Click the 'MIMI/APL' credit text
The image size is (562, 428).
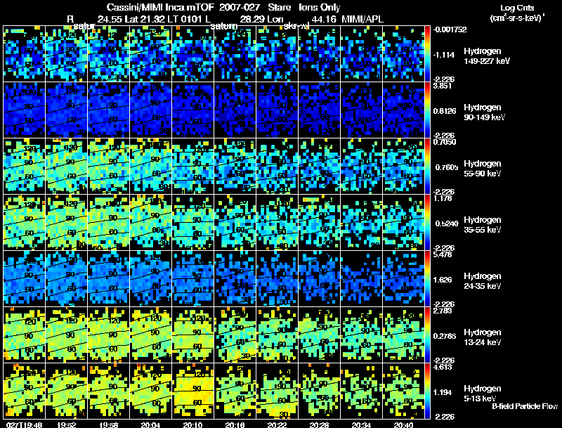coord(362,19)
